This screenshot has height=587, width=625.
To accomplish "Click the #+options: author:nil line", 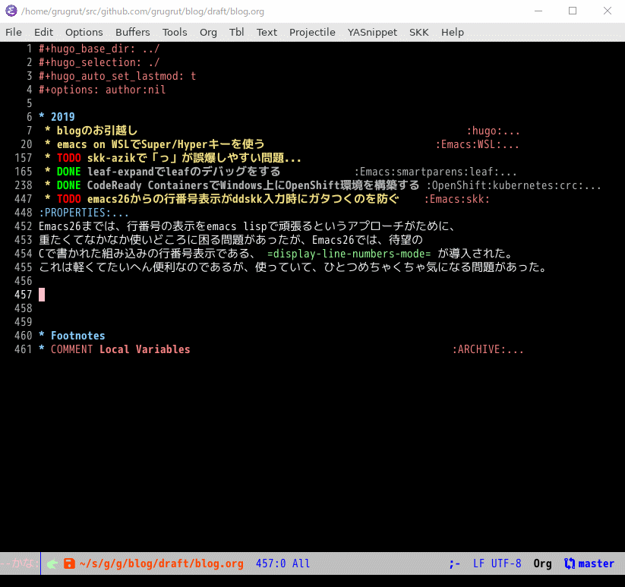I will tap(102, 90).
